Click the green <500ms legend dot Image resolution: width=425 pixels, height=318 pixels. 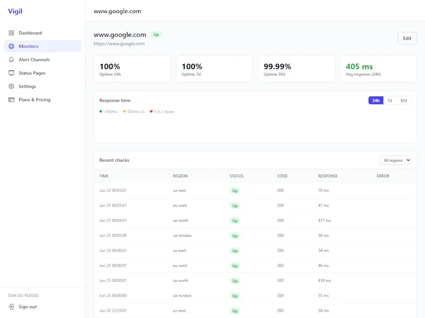tap(101, 111)
